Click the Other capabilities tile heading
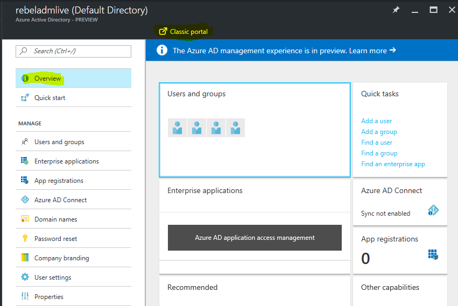This screenshot has width=458, height=306. coord(390,287)
